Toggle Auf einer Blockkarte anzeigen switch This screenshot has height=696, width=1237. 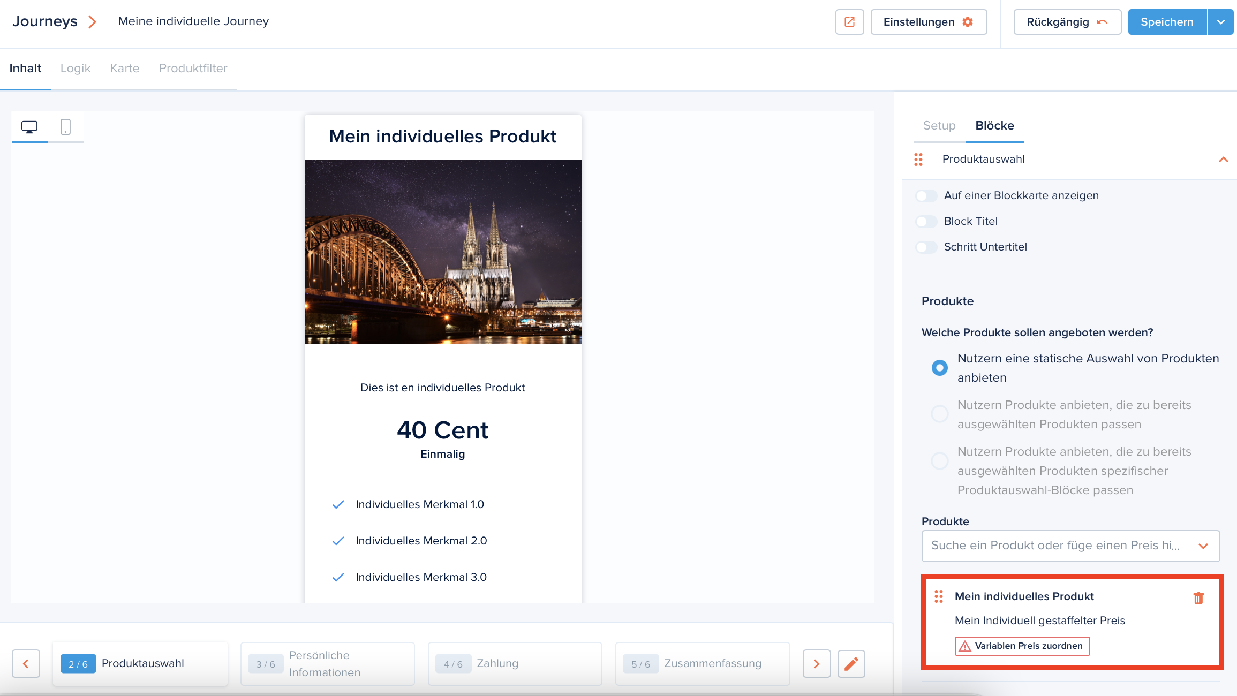click(926, 196)
